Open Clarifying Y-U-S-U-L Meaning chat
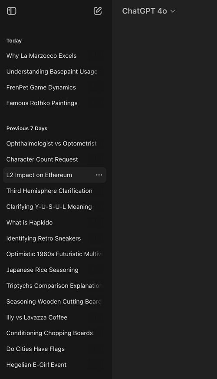The image size is (217, 379). point(55,207)
